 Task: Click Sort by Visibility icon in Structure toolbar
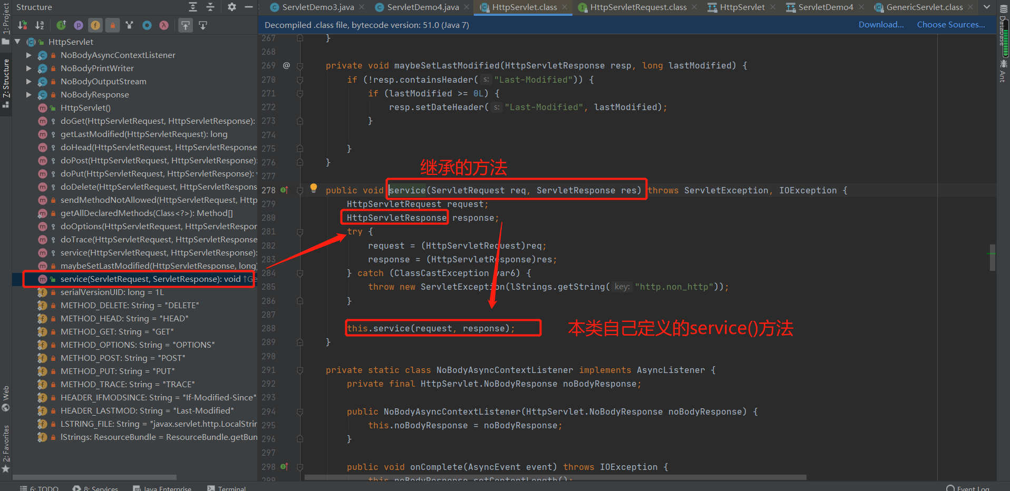[x=22, y=25]
